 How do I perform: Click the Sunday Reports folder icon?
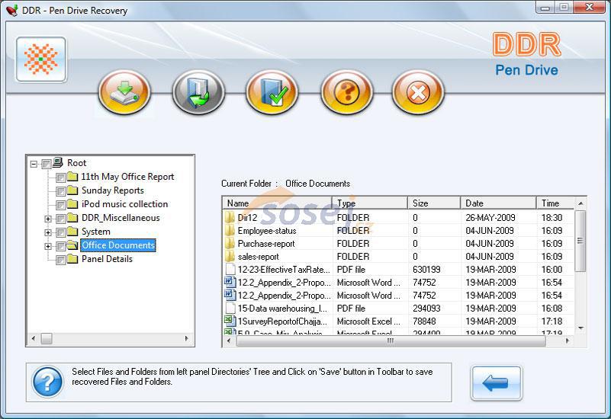pyautogui.click(x=72, y=190)
